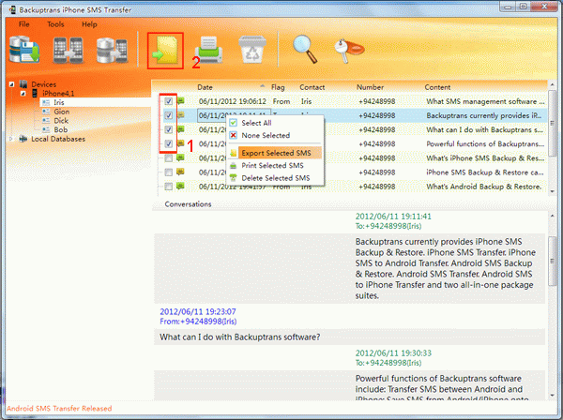The image size is (563, 420).
Task: Click the iPhone4,1 phone icon
Action: [35, 93]
